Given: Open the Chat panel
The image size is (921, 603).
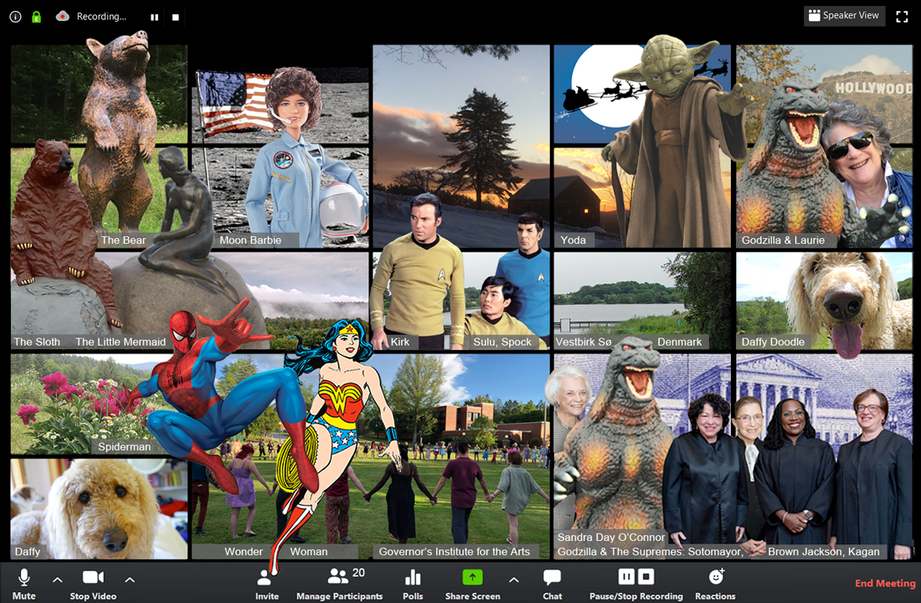Looking at the screenshot, I should (552, 578).
